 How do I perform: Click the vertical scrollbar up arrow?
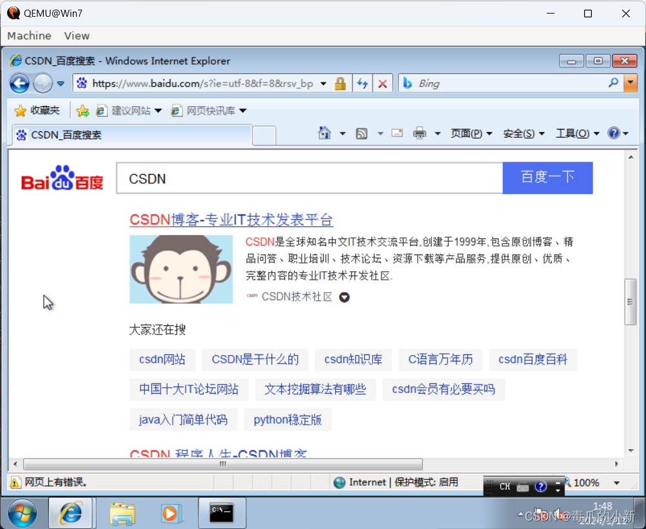pyautogui.click(x=631, y=157)
